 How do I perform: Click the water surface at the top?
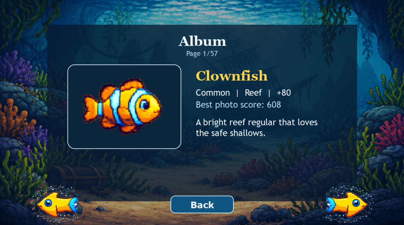(202, 11)
